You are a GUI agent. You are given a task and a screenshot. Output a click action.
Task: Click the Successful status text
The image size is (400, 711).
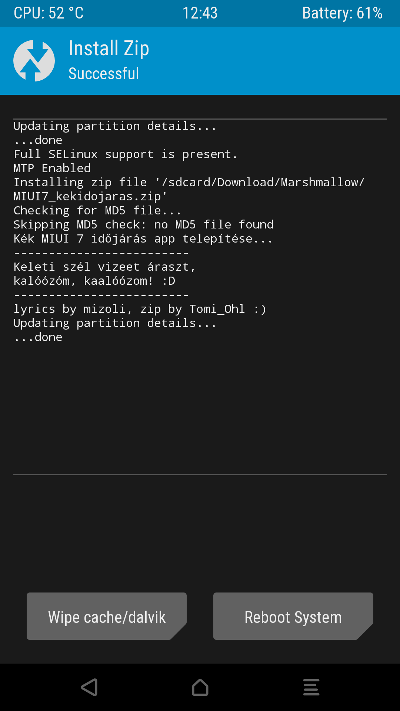click(x=104, y=74)
